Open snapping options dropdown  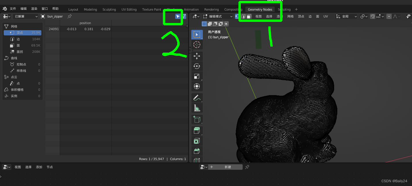[380, 16]
